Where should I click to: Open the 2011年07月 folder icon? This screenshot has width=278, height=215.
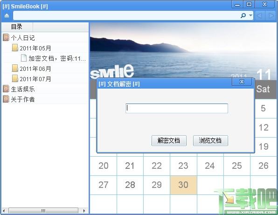tap(15, 79)
